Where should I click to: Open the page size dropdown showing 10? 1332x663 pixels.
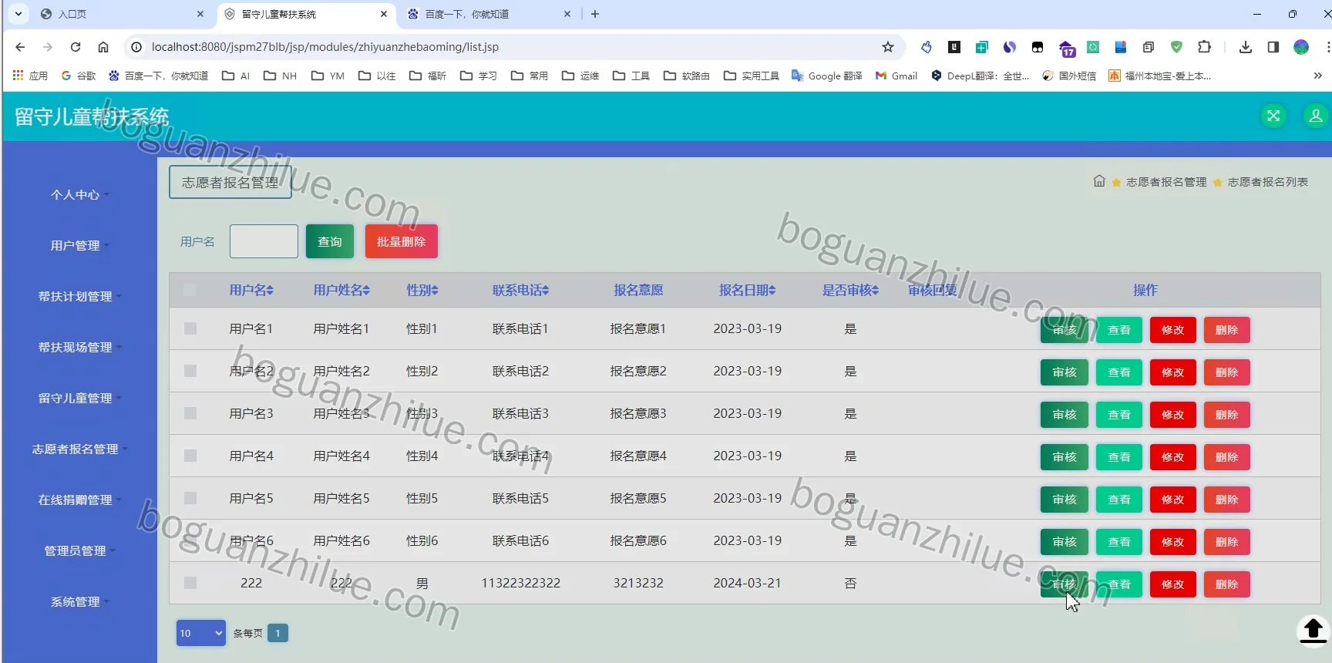tap(201, 633)
